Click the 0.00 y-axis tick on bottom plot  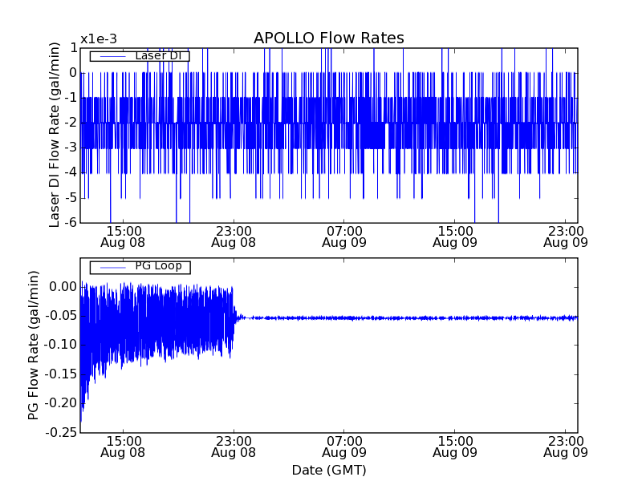click(x=63, y=286)
